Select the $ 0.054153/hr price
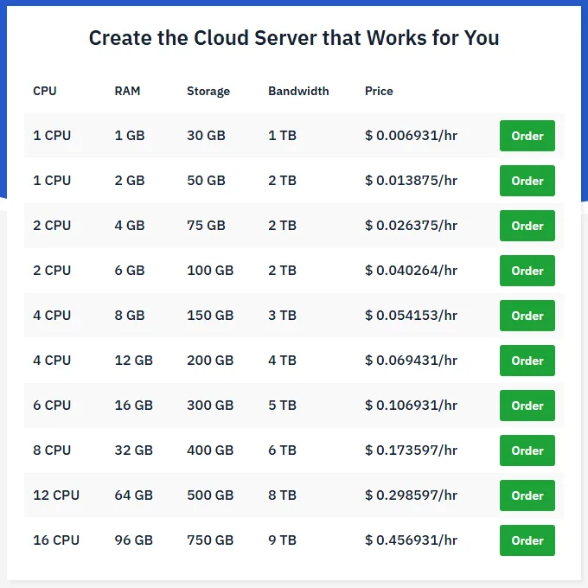This screenshot has height=588, width=588. point(411,316)
